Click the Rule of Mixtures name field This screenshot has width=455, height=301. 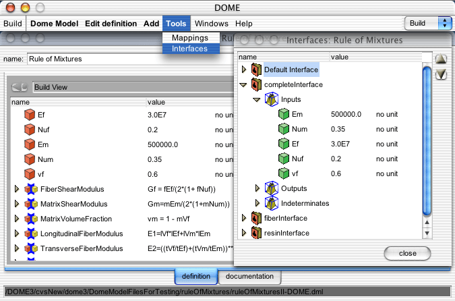[x=129, y=59]
